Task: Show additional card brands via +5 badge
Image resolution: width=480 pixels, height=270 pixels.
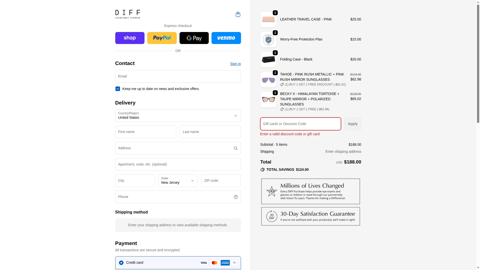Action: tap(234, 263)
